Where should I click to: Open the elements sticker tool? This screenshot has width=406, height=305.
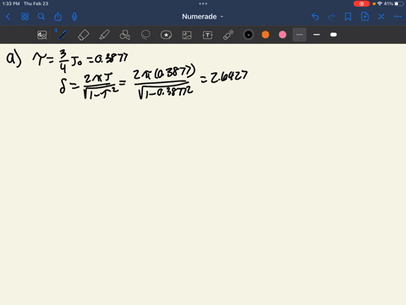point(166,35)
